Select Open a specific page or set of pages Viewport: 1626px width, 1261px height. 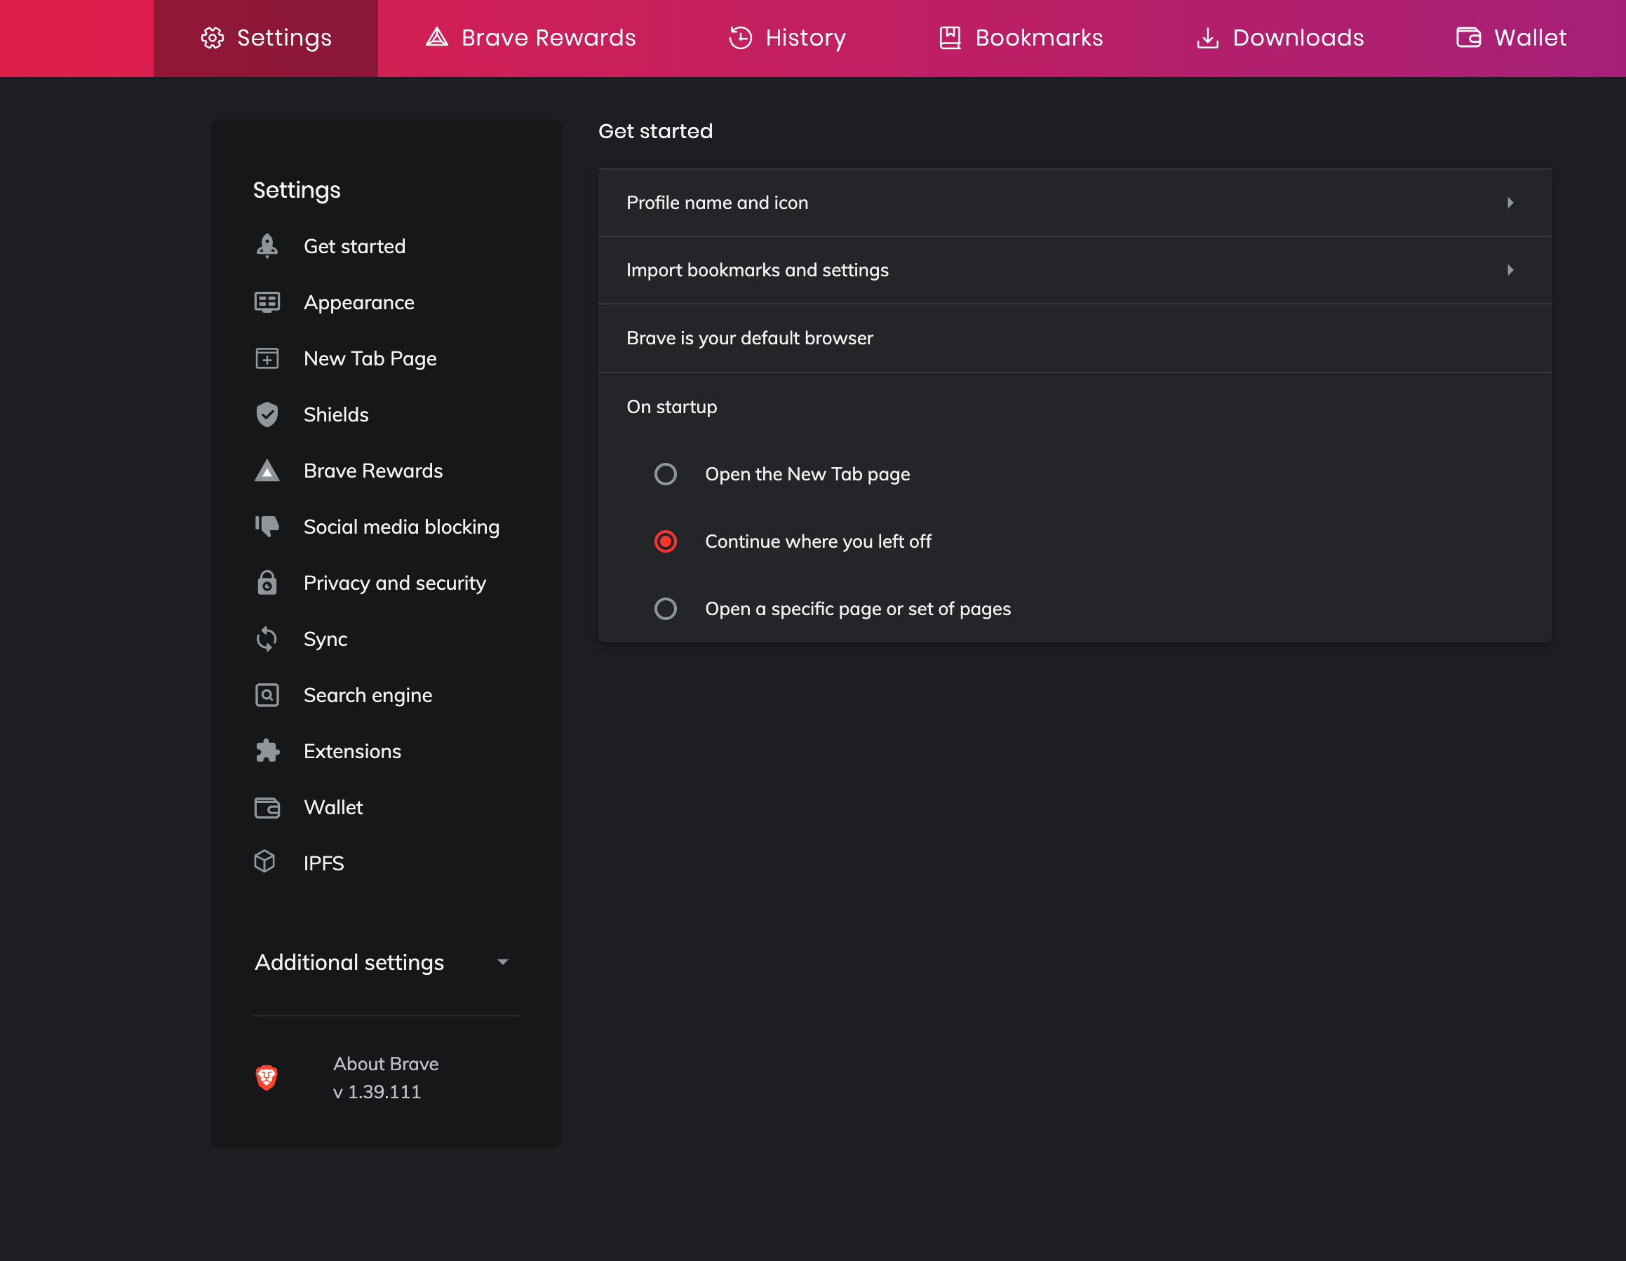pos(666,609)
